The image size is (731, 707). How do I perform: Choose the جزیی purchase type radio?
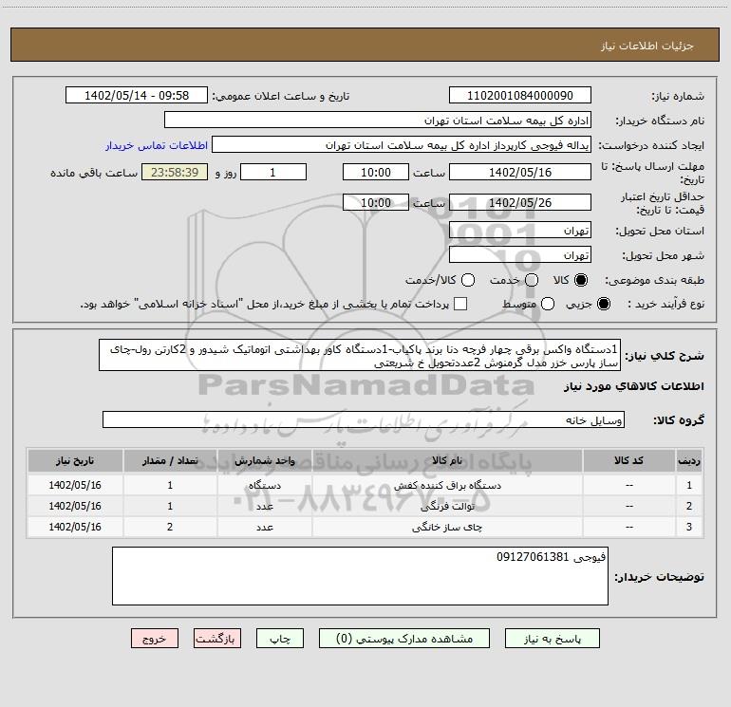coord(603,305)
